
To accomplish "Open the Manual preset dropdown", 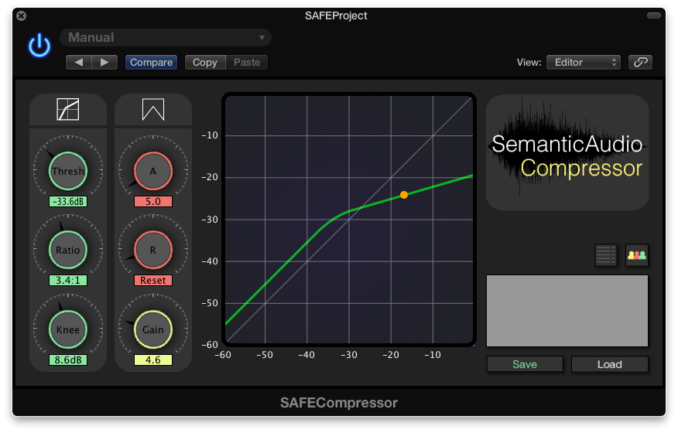I will tap(166, 37).
